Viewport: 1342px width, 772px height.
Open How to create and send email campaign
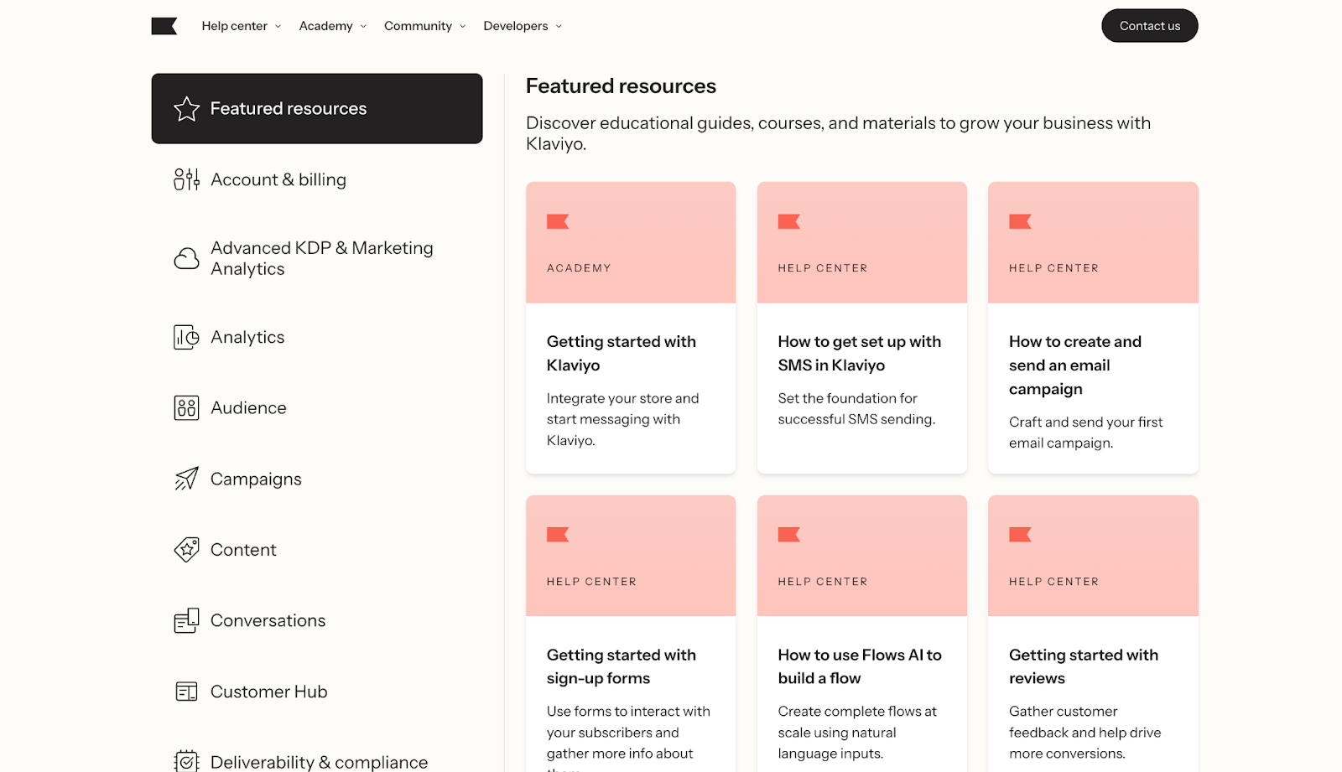click(1075, 365)
